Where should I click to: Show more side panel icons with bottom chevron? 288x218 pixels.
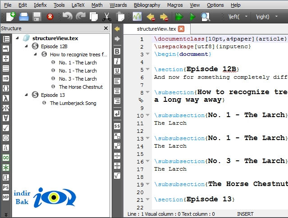click(6, 214)
